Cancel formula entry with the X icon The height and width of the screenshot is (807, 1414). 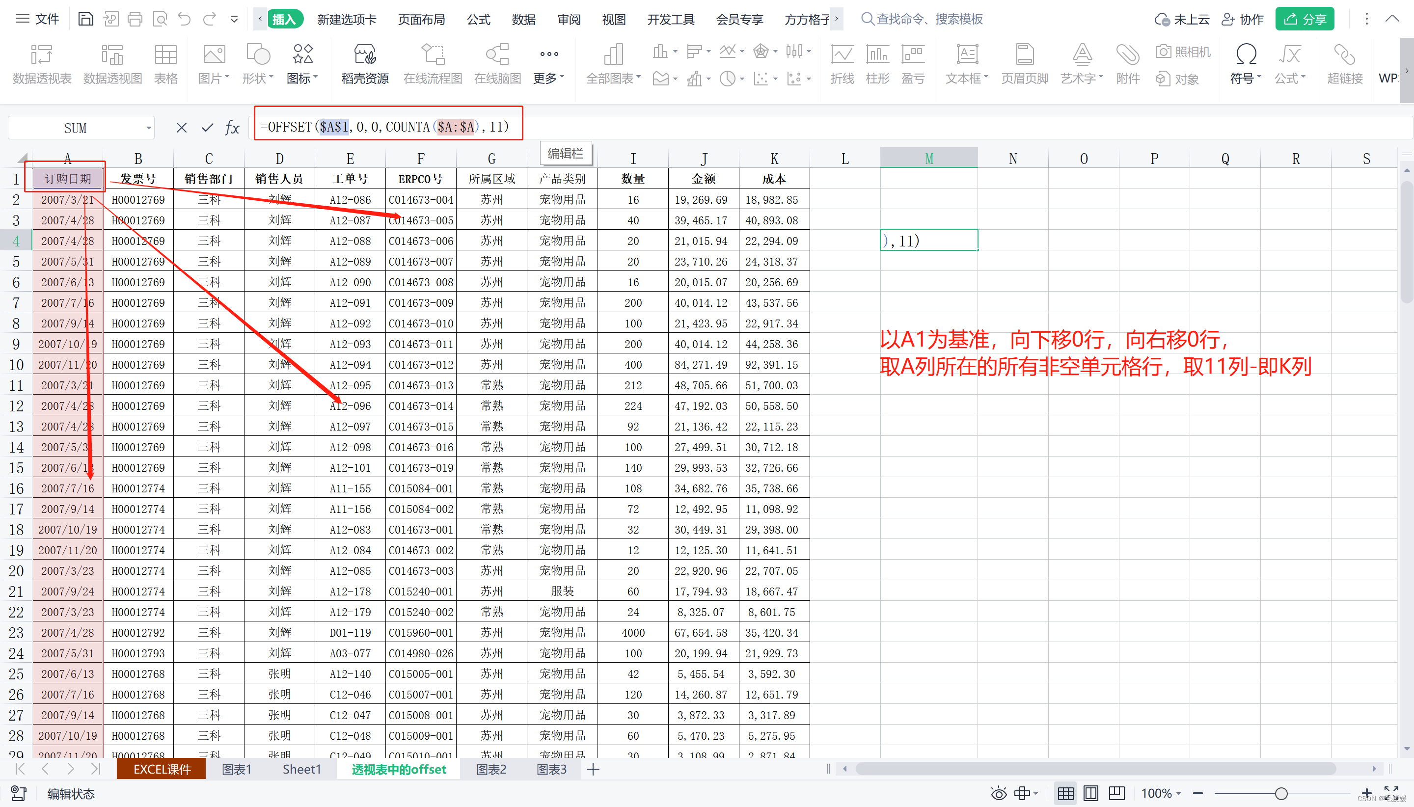[x=181, y=128]
